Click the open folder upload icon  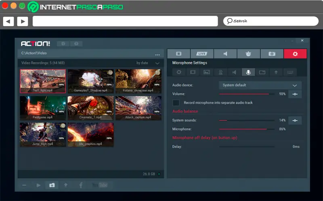click(x=52, y=185)
